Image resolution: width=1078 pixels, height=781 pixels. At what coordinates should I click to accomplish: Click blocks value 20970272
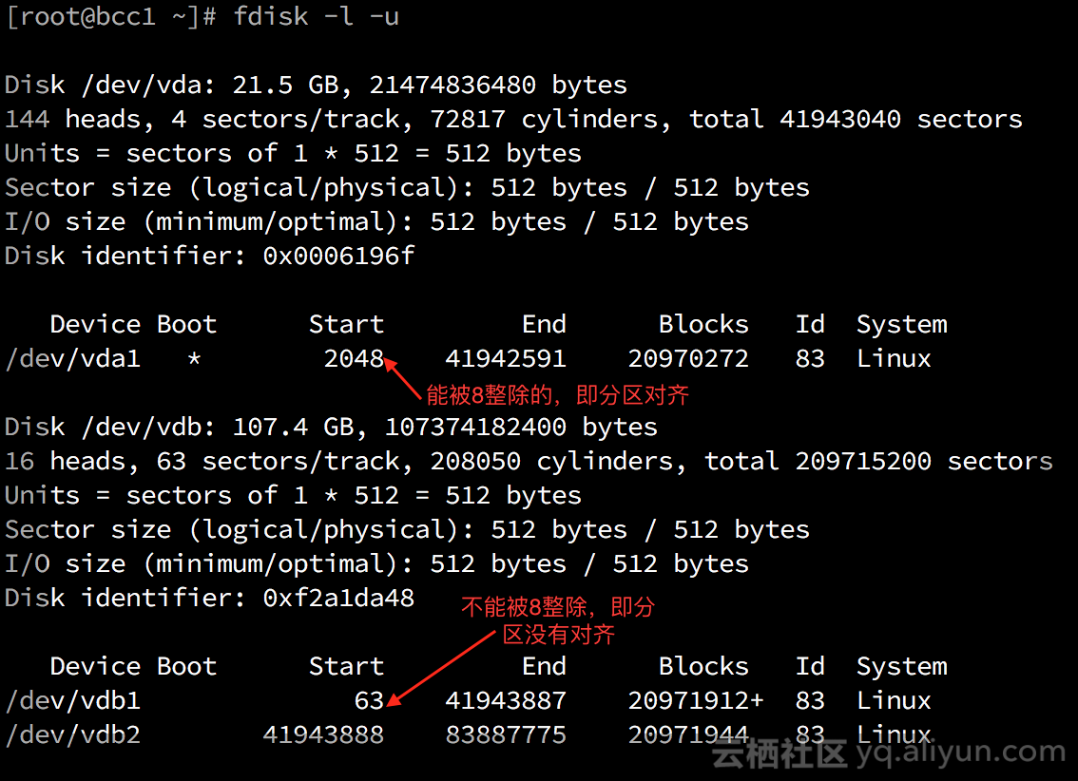tap(688, 358)
